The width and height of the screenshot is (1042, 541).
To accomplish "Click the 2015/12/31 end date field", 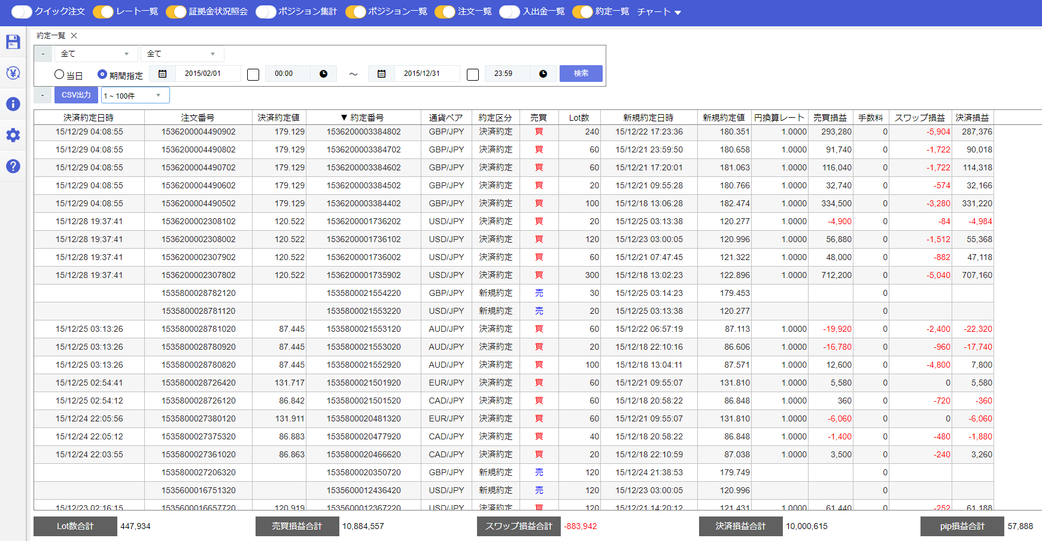I will point(427,74).
